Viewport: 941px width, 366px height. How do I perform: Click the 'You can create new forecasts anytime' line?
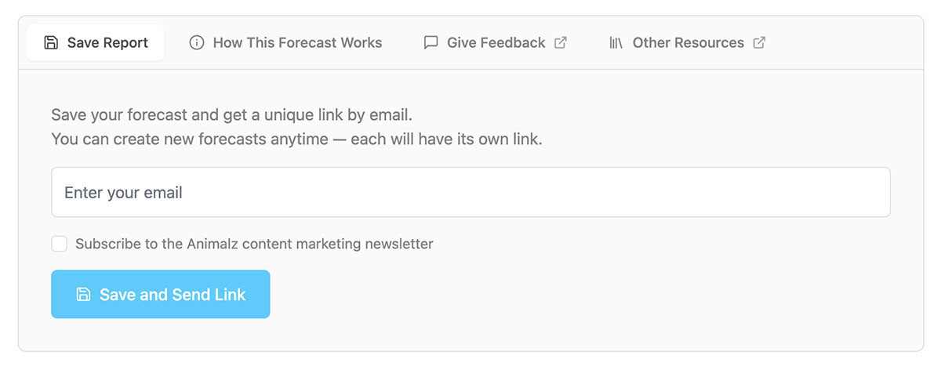296,140
